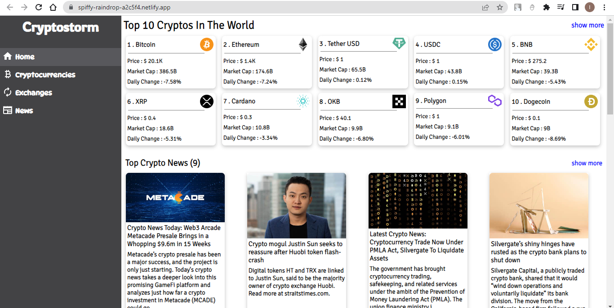Go to Cryptocurrencies in the sidebar

pyautogui.click(x=61, y=75)
